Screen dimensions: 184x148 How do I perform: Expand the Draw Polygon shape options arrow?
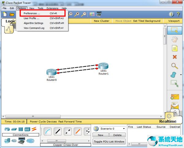pyautogui.click(x=181, y=75)
